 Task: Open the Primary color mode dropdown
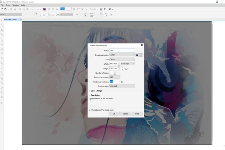[x=115, y=77]
